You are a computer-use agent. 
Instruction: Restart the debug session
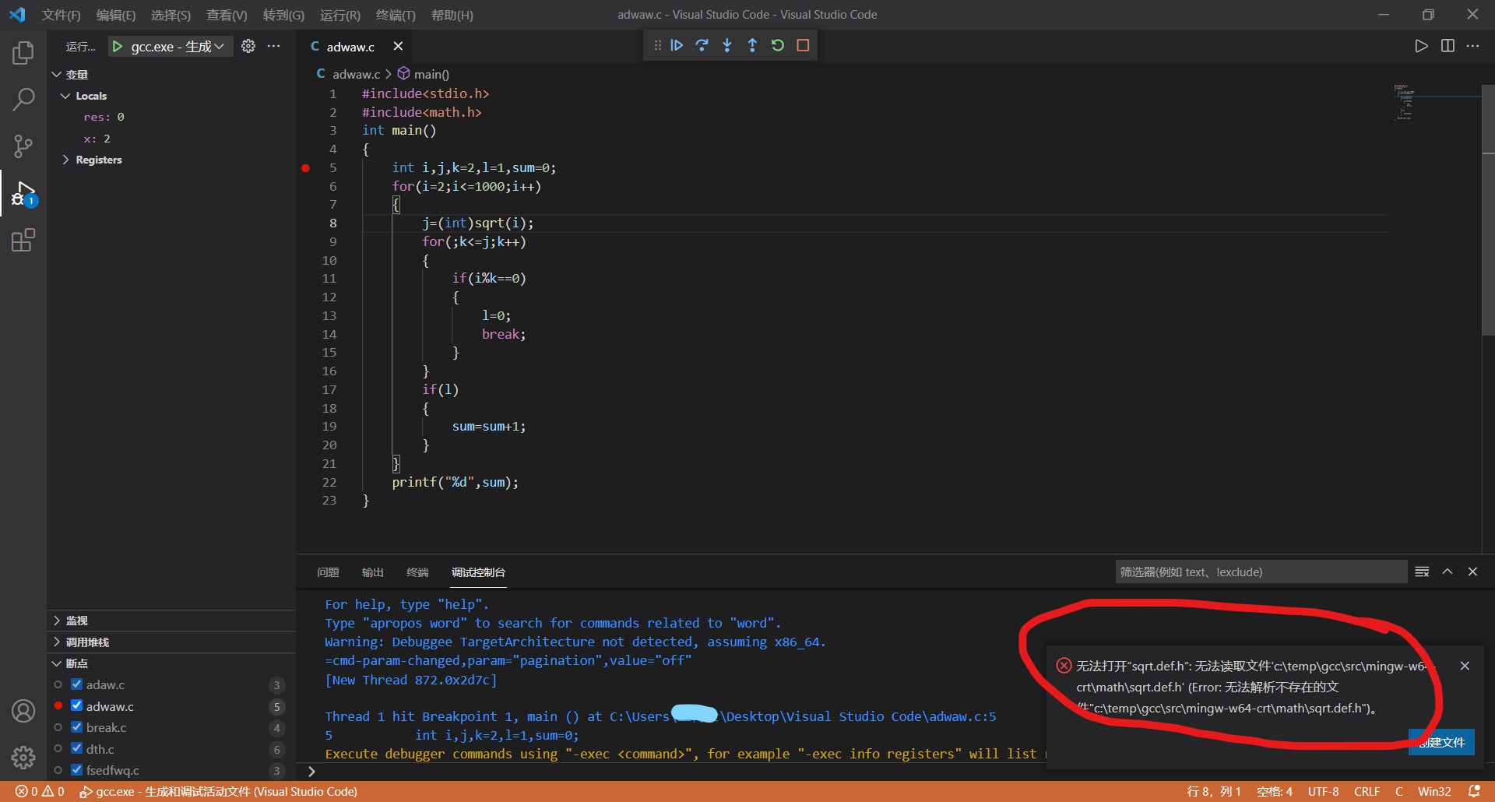[x=778, y=45]
